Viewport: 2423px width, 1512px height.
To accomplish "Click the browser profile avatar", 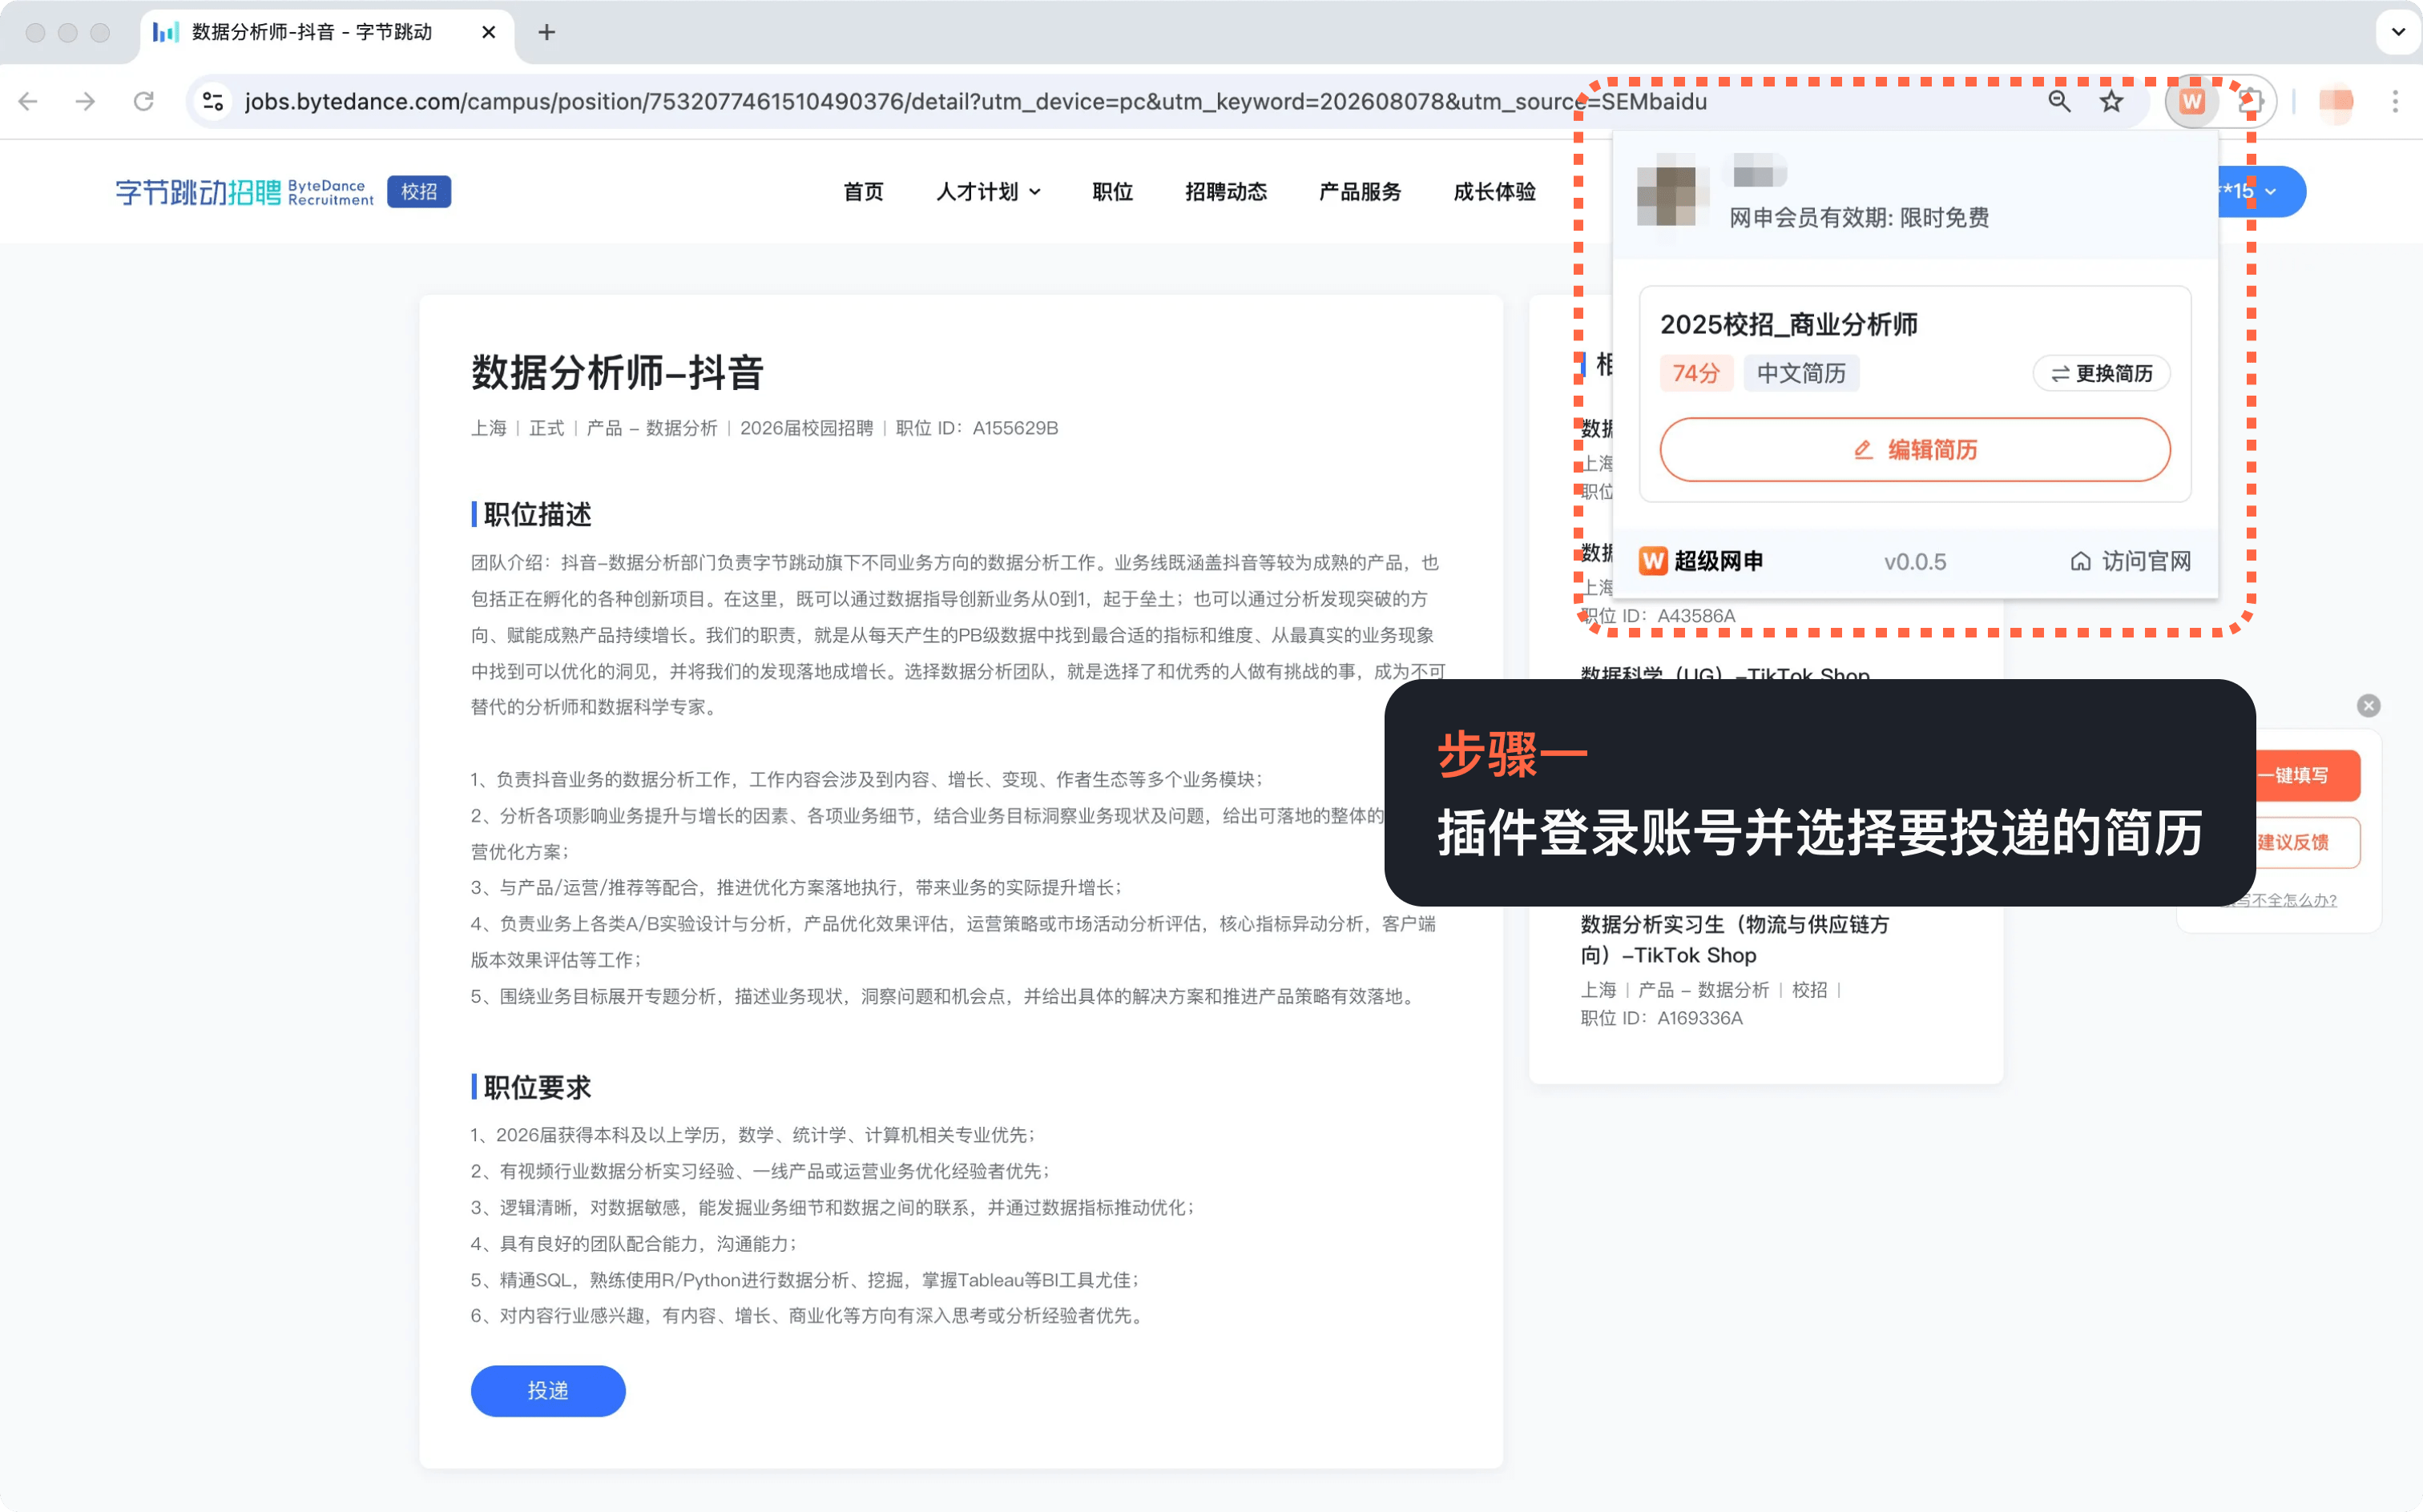I will point(2336,101).
